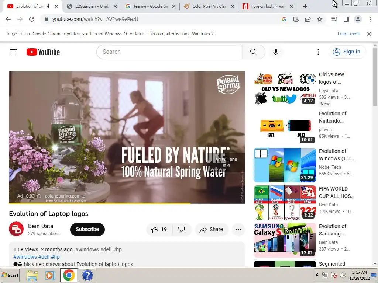Open the Learn more link

point(348,34)
